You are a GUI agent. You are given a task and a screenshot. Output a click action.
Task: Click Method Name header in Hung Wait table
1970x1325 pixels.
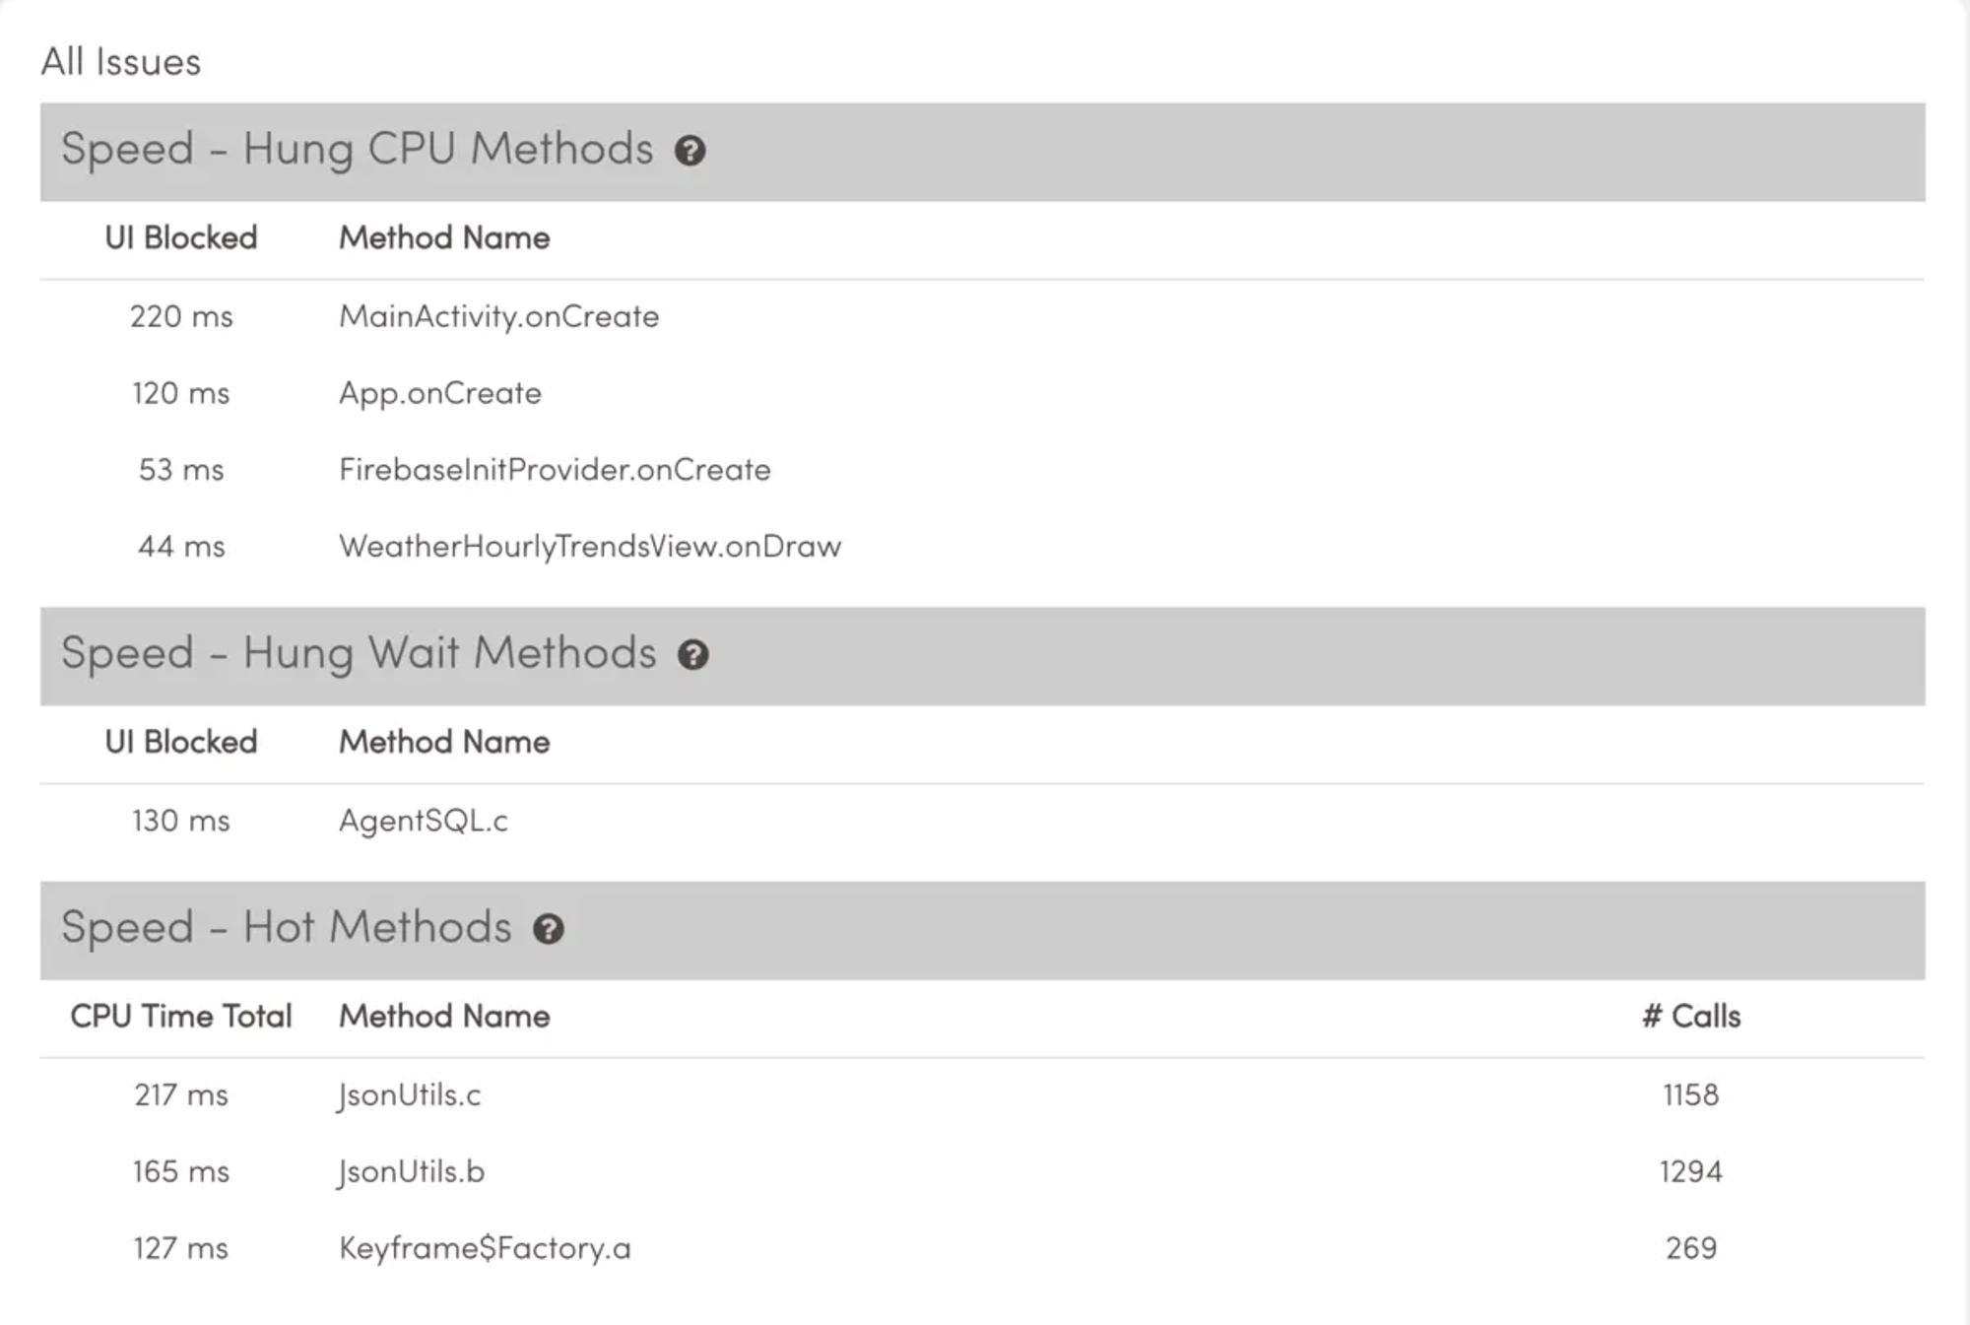(444, 743)
